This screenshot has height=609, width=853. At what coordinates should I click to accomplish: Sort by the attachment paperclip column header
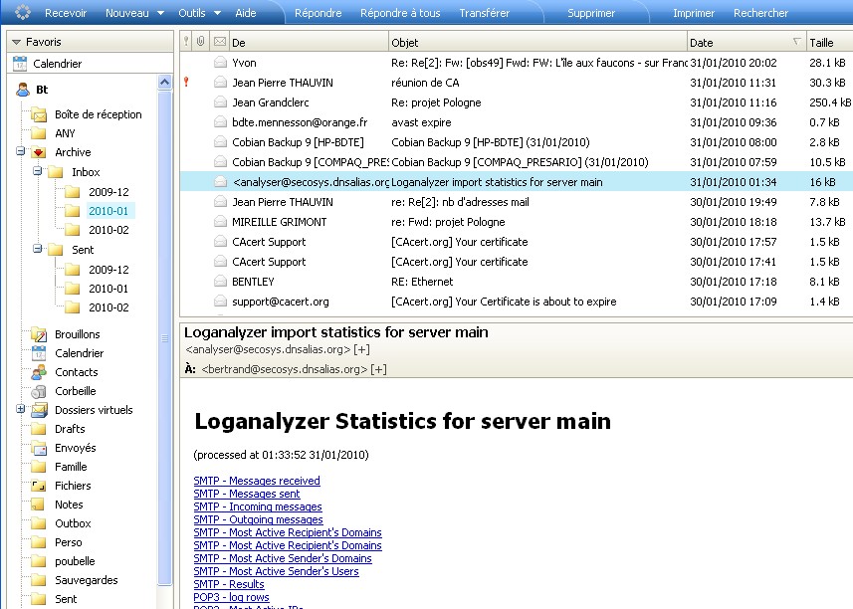[201, 43]
